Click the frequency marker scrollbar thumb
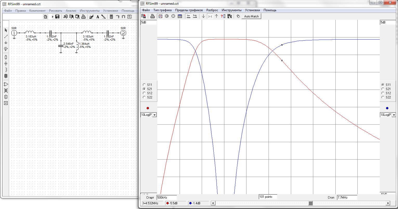This screenshot has width=398, height=209. [x=311, y=203]
